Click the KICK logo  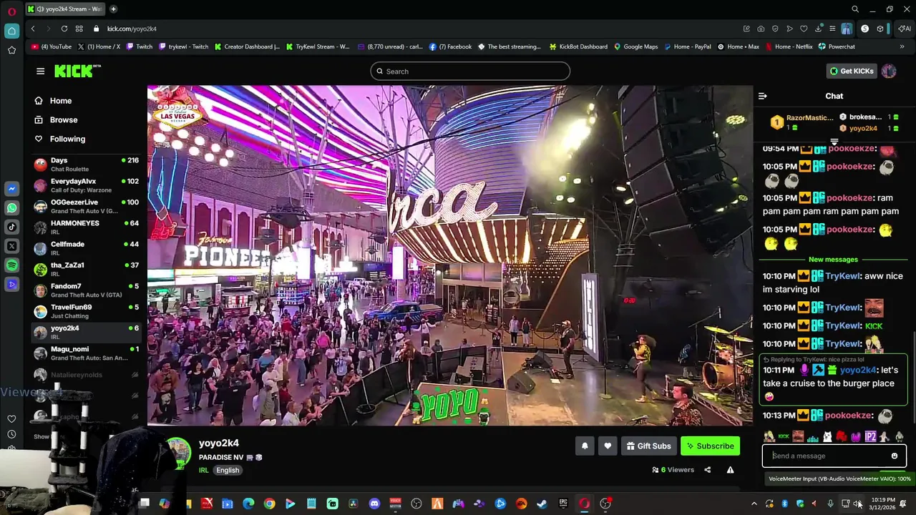coord(77,71)
